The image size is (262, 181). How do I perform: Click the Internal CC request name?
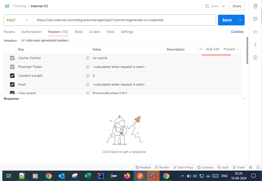click(39, 6)
